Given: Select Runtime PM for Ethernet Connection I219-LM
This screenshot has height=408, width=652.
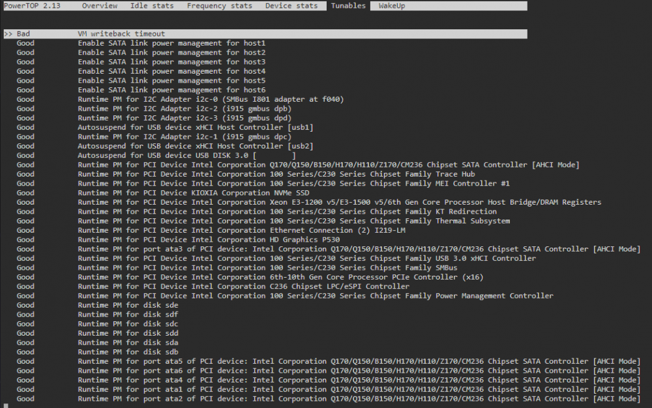Looking at the screenshot, I should [241, 230].
